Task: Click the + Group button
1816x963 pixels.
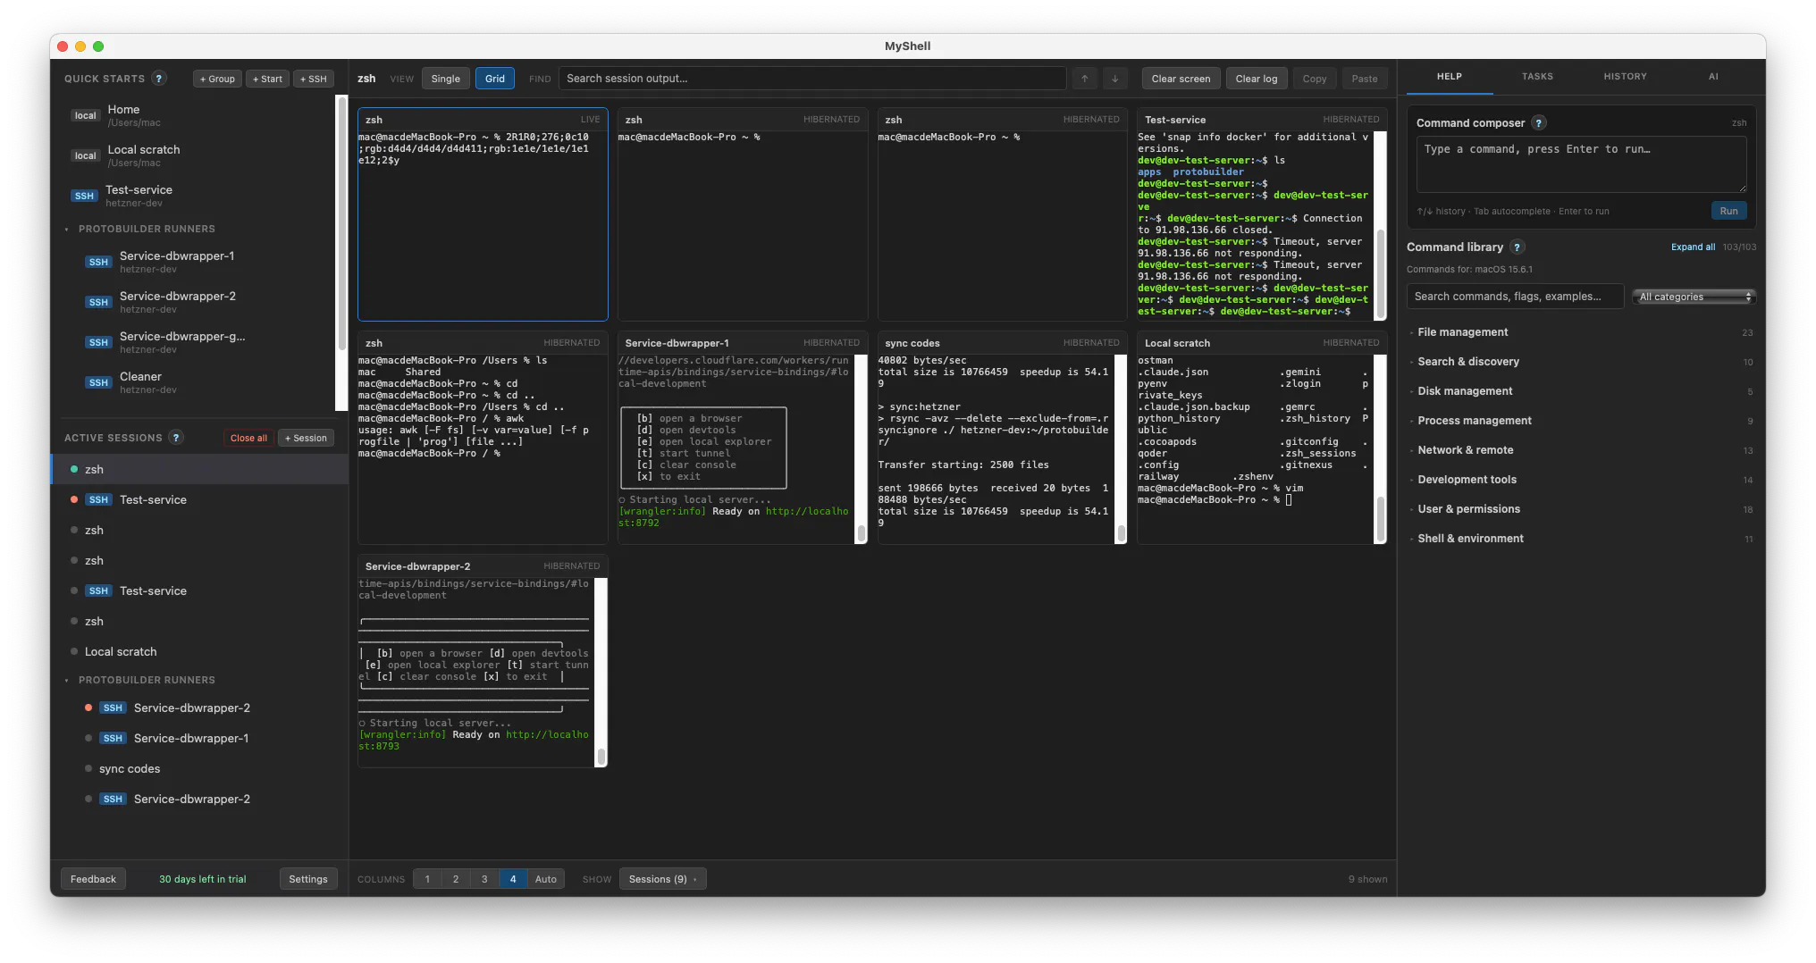Action: click(217, 79)
